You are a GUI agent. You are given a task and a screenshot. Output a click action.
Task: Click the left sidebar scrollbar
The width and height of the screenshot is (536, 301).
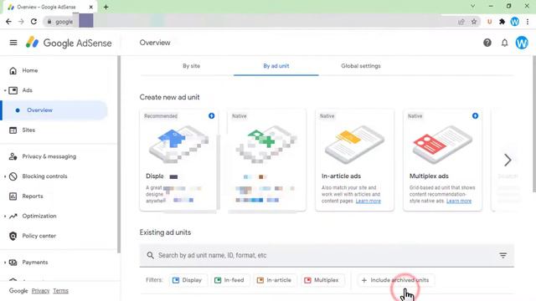point(119,155)
